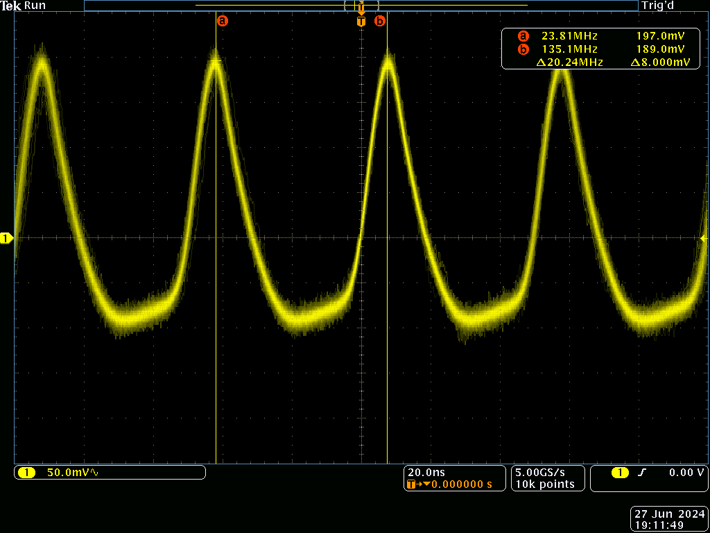Click the waveform peak near cursor b
Image resolution: width=710 pixels, height=533 pixels.
[x=388, y=59]
